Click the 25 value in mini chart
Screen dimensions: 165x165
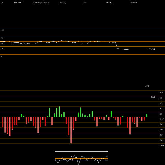106,160
